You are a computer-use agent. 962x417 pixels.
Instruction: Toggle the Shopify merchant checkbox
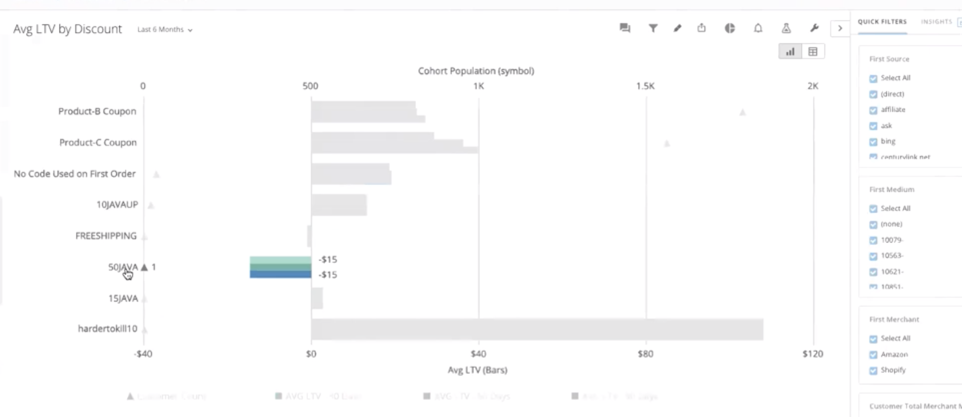coord(873,370)
